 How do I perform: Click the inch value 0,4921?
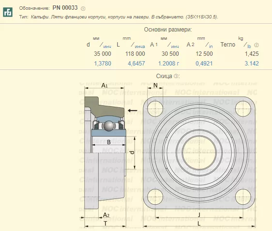click(x=204, y=64)
